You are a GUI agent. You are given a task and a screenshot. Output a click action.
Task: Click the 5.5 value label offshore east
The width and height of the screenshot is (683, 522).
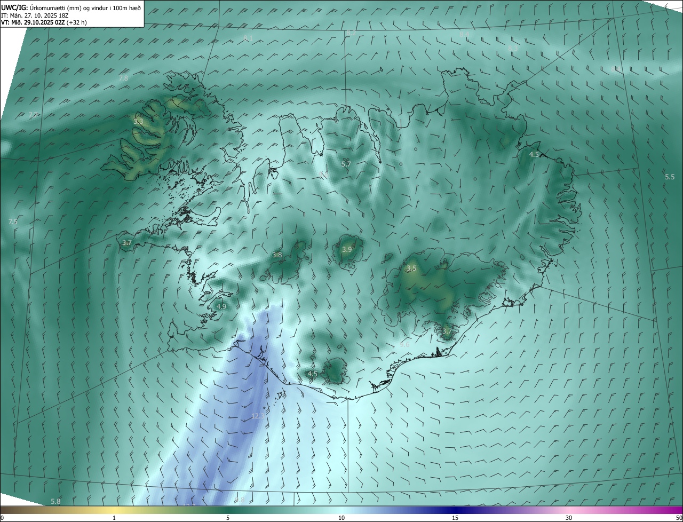(x=670, y=177)
